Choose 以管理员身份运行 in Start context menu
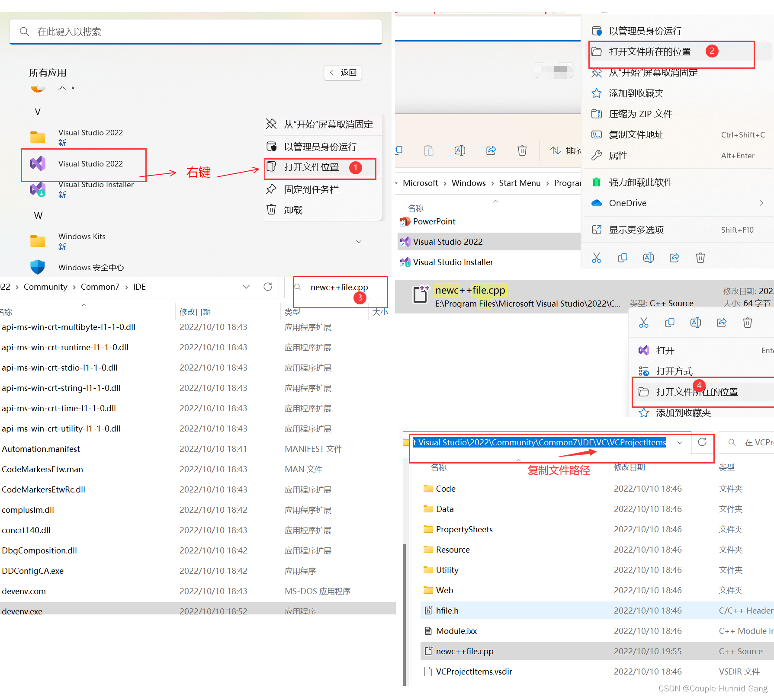The image size is (774, 697). click(320, 147)
